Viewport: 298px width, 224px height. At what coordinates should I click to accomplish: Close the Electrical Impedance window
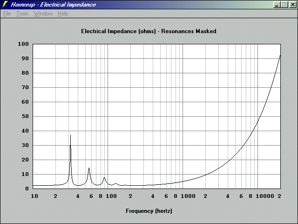click(293, 5)
